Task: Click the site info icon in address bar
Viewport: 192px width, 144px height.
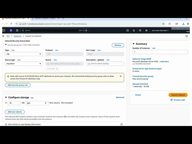Action: (x=17, y=24)
